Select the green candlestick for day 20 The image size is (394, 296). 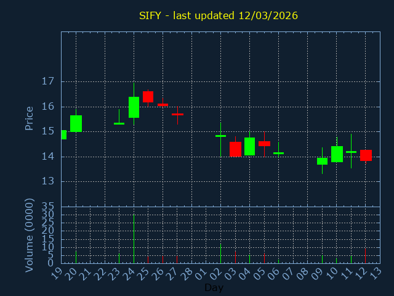click(76, 123)
